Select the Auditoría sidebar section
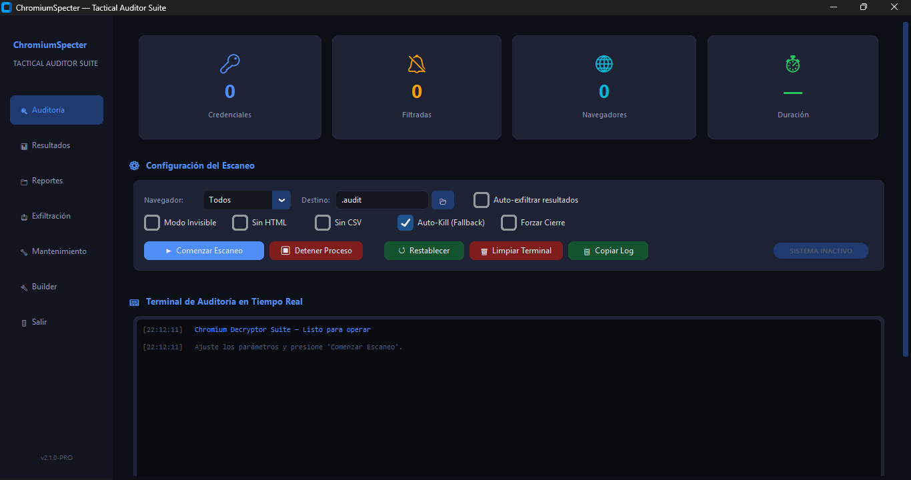The width and height of the screenshot is (911, 480). pyautogui.click(x=57, y=110)
